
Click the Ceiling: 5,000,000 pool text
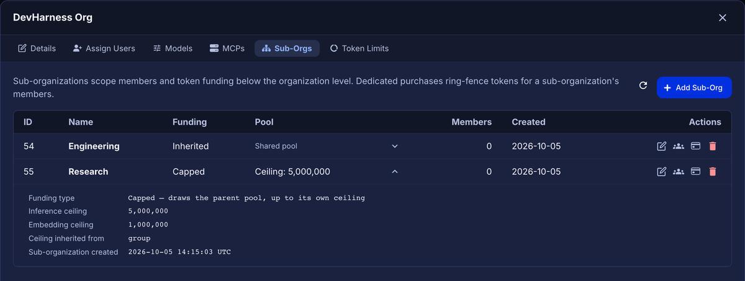(292, 171)
